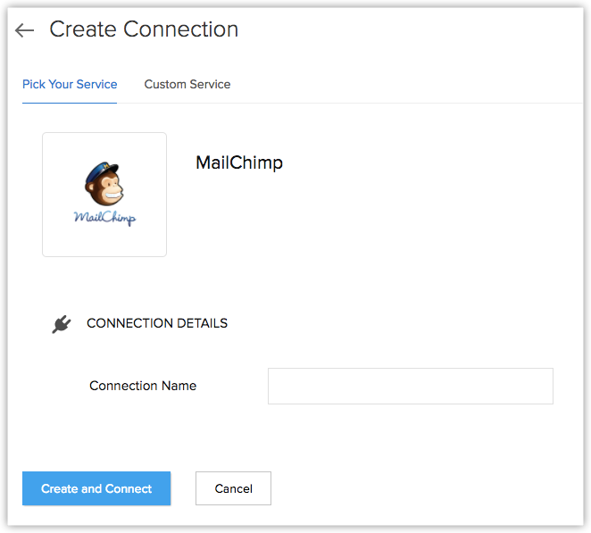Image resolution: width=591 pixels, height=533 pixels.
Task: Click the Connection Name field label
Action: point(143,386)
